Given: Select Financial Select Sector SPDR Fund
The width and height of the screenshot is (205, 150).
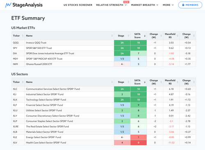Looking at the screenshot, I should coord(44,105).
